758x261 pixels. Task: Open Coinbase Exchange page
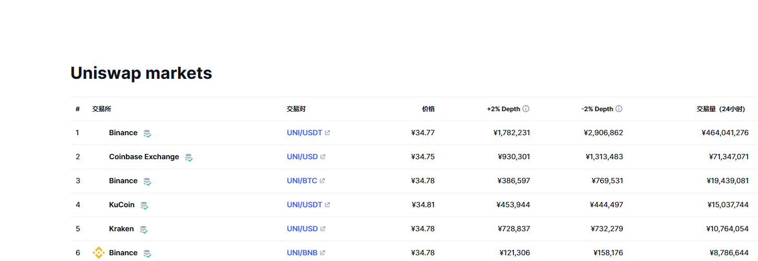(x=144, y=157)
